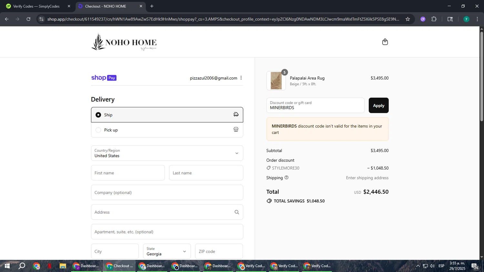
Task: Open the Chrome three-dot menu
Action: point(477,19)
